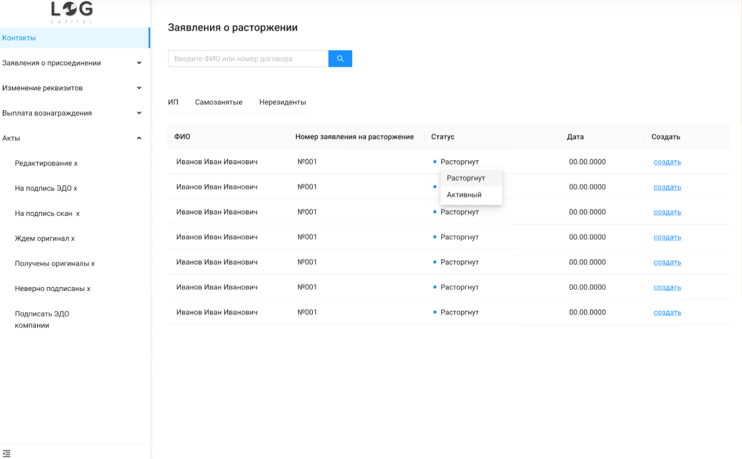This screenshot has width=742, height=459.
Task: Focus the ФИО или номер договора search field
Action: [x=248, y=58]
